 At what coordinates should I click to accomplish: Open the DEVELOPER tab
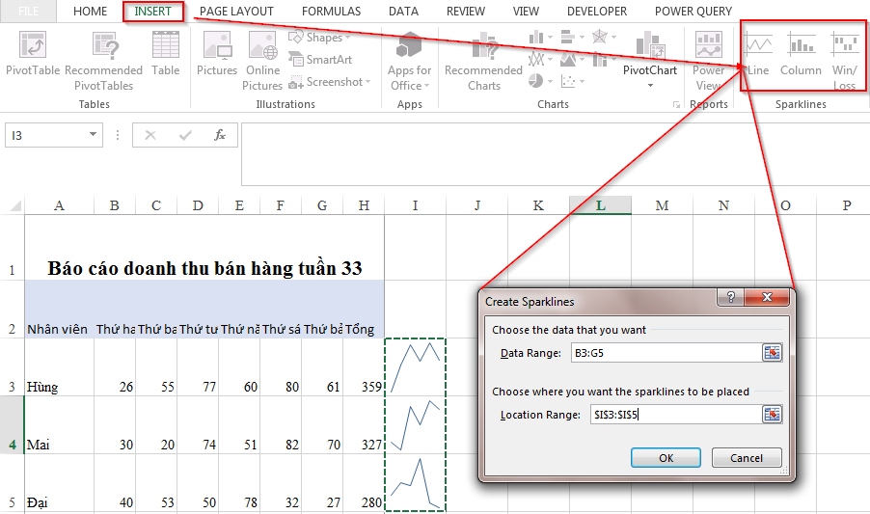click(x=597, y=11)
